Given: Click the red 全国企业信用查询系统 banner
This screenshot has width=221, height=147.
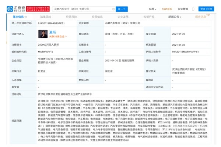Looking at the screenshot, I should click(x=38, y=9).
